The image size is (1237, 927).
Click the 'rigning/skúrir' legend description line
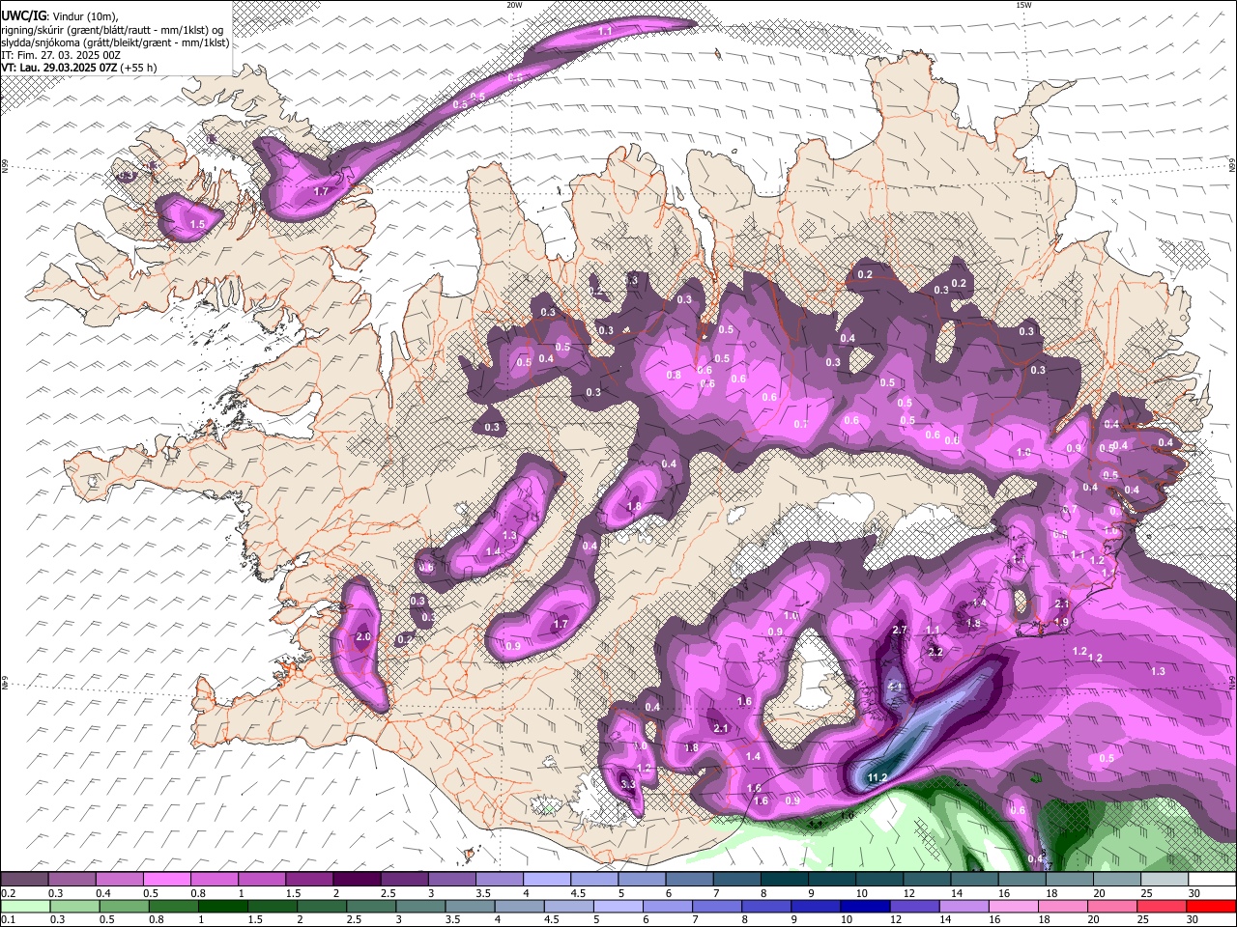pyautogui.click(x=112, y=30)
